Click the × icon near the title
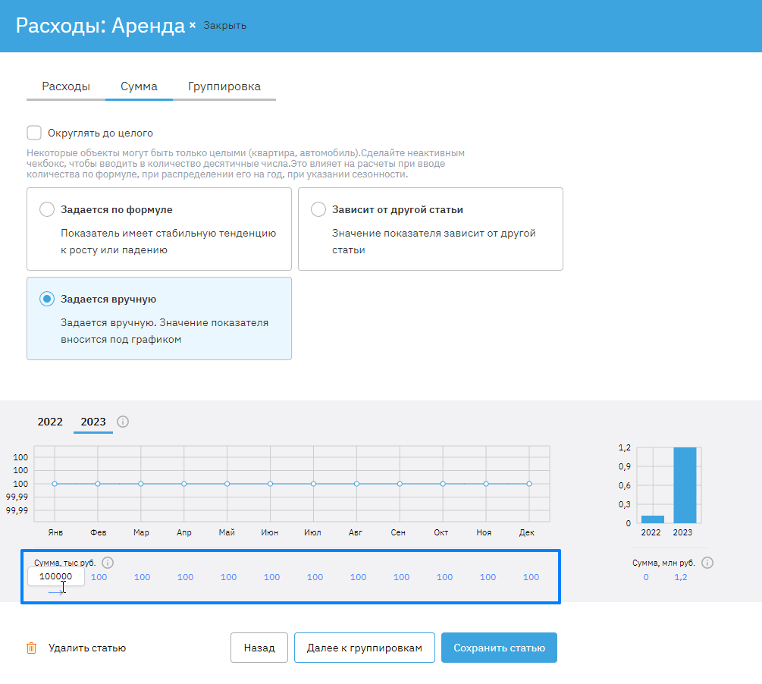The width and height of the screenshot is (762, 684). pyautogui.click(x=193, y=25)
